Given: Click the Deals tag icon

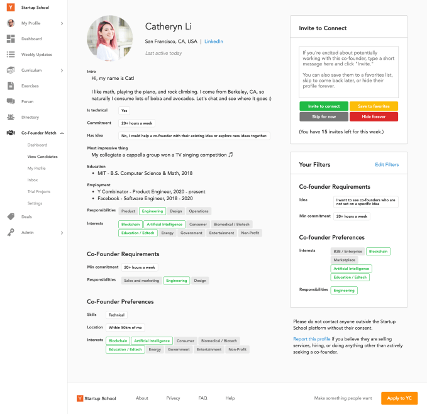Looking at the screenshot, I should point(11,216).
